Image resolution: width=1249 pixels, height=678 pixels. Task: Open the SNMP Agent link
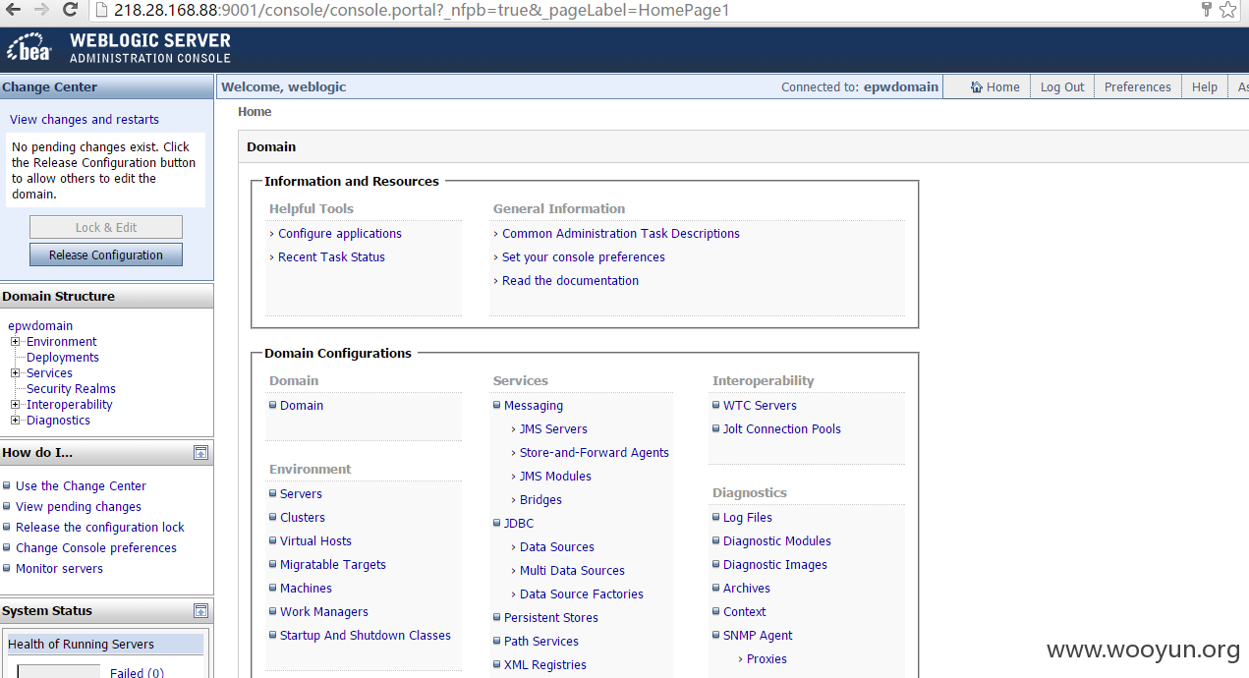point(758,636)
